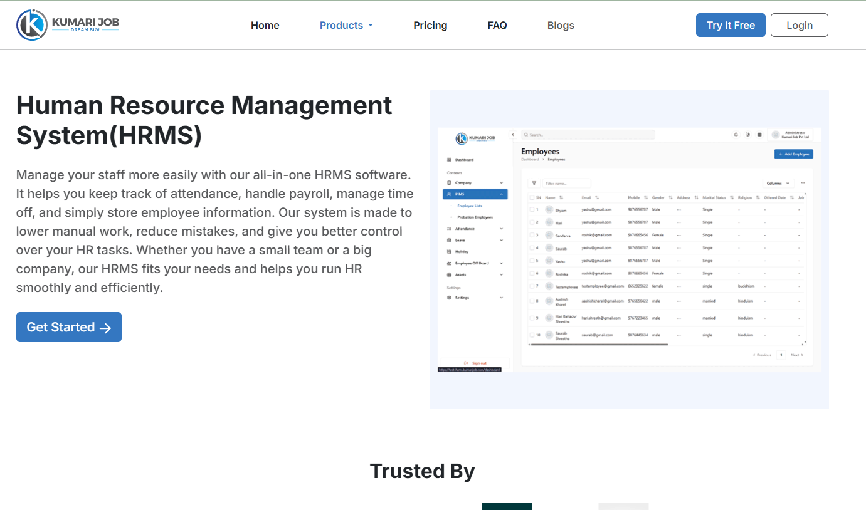Viewport: 866px width, 510px height.
Task: Click the filter funnel icon above employee table
Action: (x=534, y=184)
